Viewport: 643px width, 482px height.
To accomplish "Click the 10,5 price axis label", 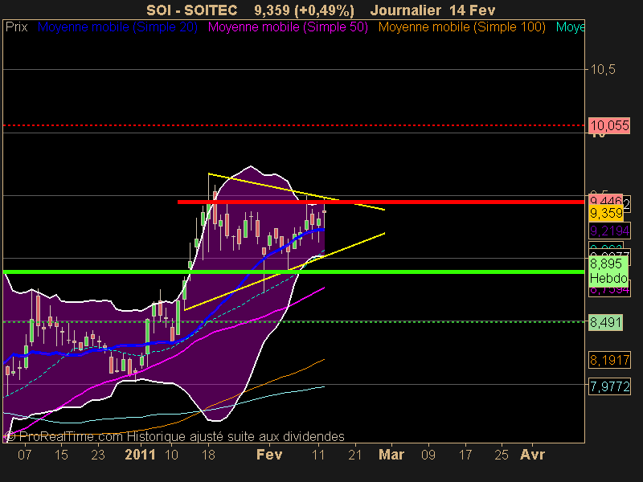I will tap(602, 69).
